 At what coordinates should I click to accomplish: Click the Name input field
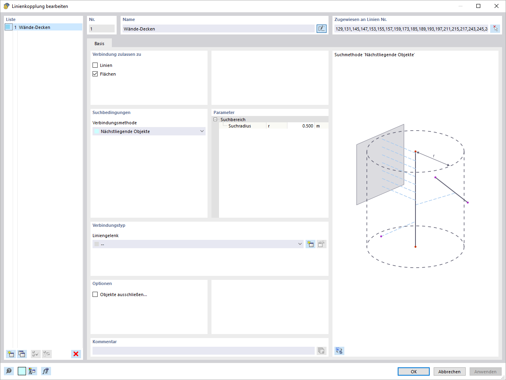point(219,28)
